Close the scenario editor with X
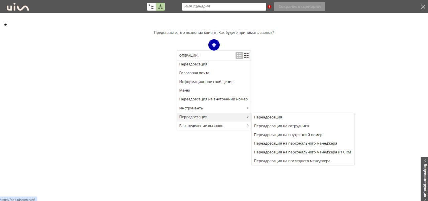Viewport: 428px width, 201px height. point(423,7)
